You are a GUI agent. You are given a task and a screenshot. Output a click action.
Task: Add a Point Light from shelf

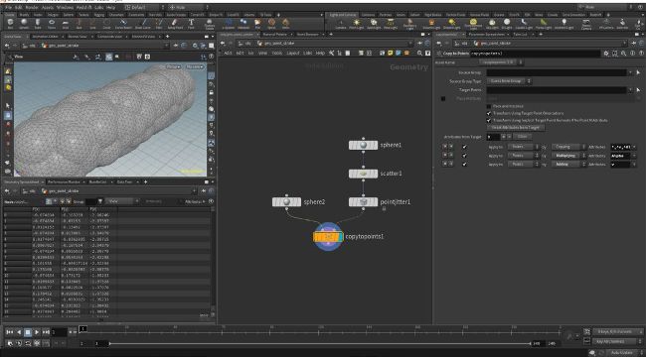coord(357,24)
